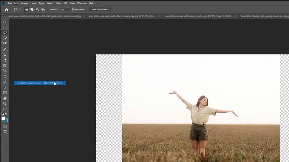Select the Path and shape edit tool
This screenshot has width=289, height=162.
(5, 71)
